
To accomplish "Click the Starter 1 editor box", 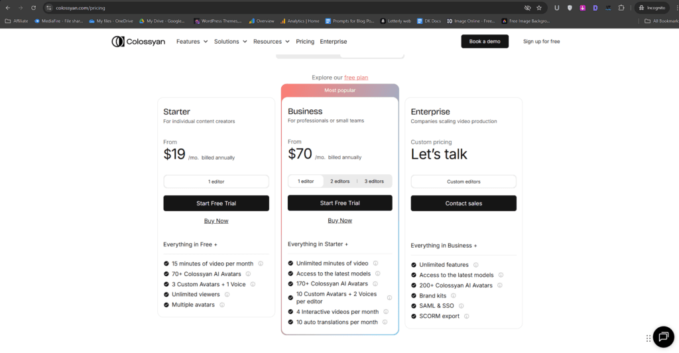I will click(x=216, y=181).
